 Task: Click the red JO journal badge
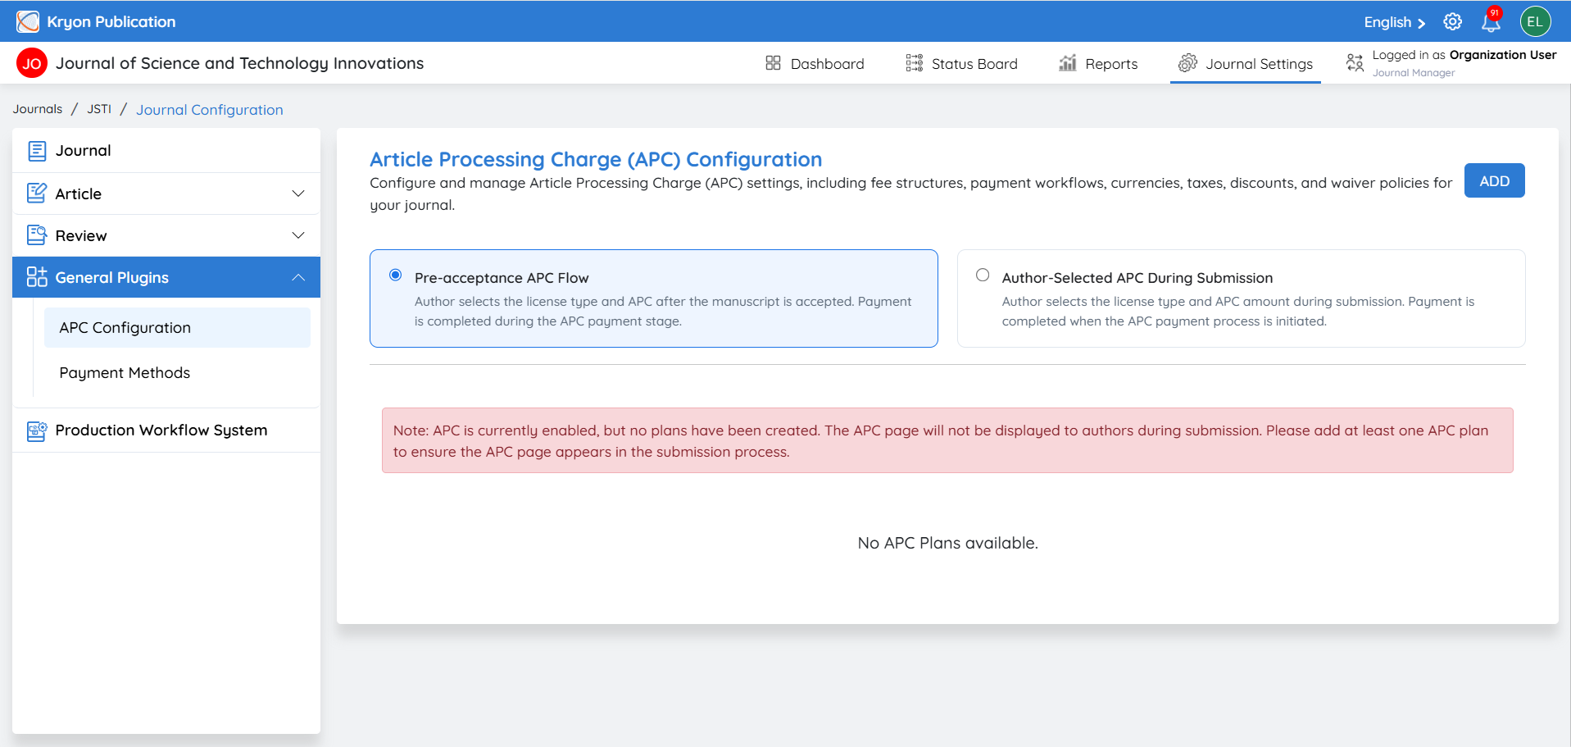click(32, 63)
